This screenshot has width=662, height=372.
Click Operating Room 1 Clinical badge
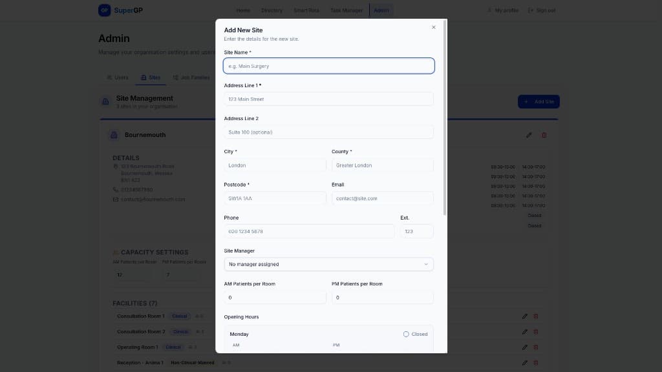click(x=173, y=347)
